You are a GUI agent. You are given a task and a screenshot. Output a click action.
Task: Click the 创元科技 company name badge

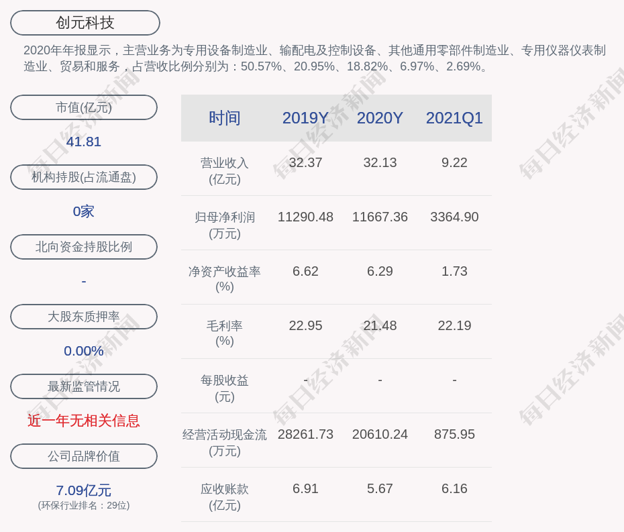(85, 23)
